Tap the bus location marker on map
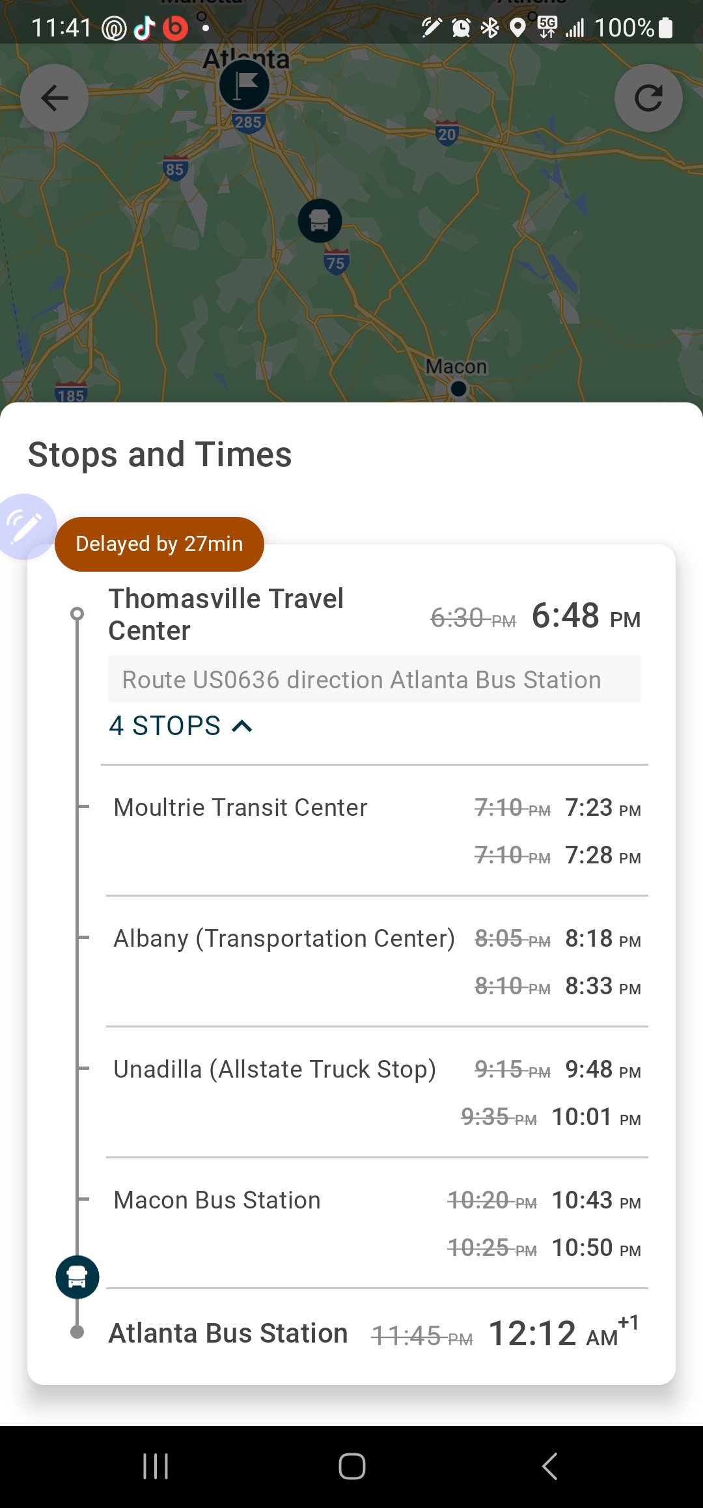703x1508 pixels. 320,221
